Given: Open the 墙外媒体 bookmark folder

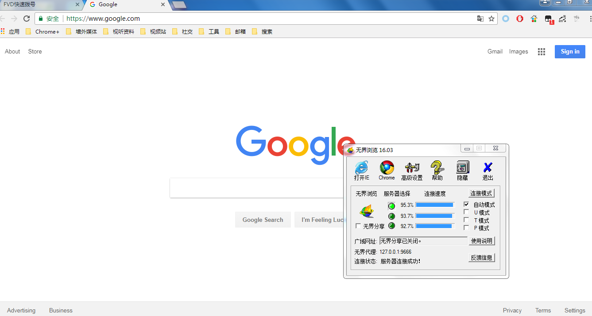Looking at the screenshot, I should (81, 31).
